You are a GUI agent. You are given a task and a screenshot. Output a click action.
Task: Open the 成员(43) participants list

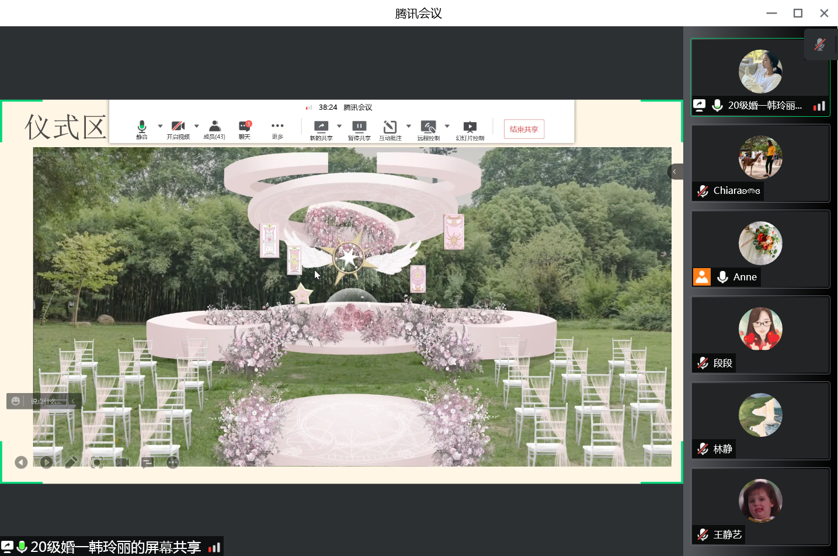tap(214, 129)
